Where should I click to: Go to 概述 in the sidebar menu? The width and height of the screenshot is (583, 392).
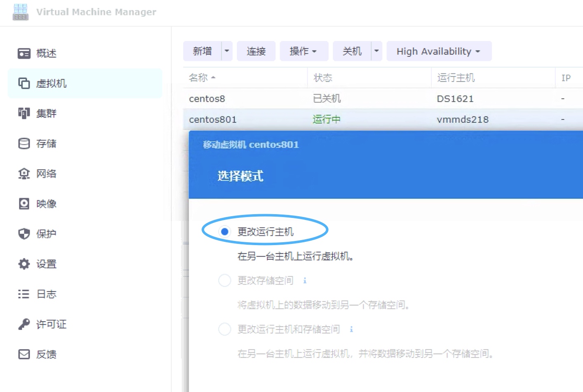(46, 53)
